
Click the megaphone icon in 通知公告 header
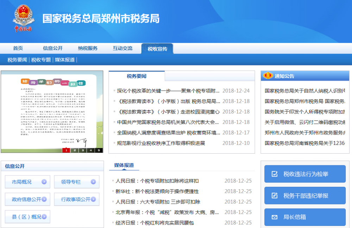[x=268, y=75]
